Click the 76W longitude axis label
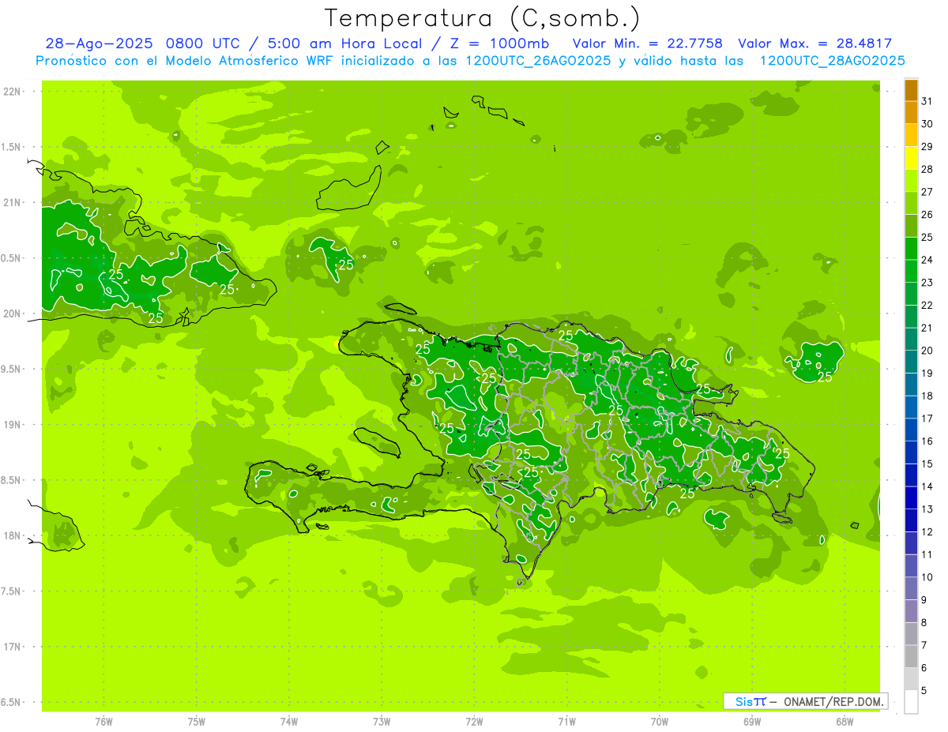The width and height of the screenshot is (948, 732). 103,722
